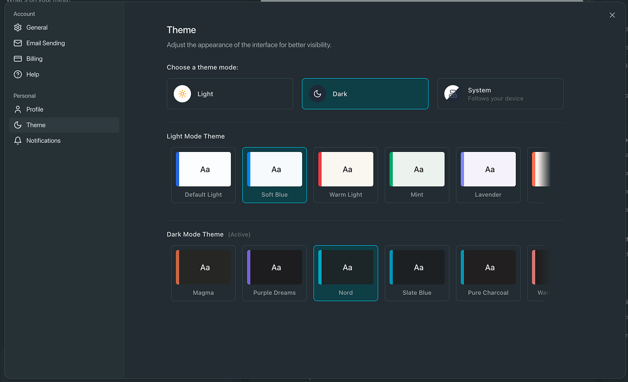Choose the Mint theme card
This screenshot has height=382, width=628.
(x=417, y=175)
